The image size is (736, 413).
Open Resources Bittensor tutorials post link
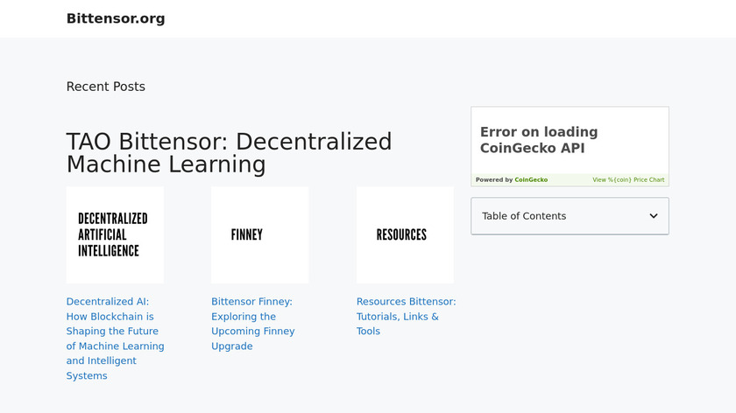(406, 316)
